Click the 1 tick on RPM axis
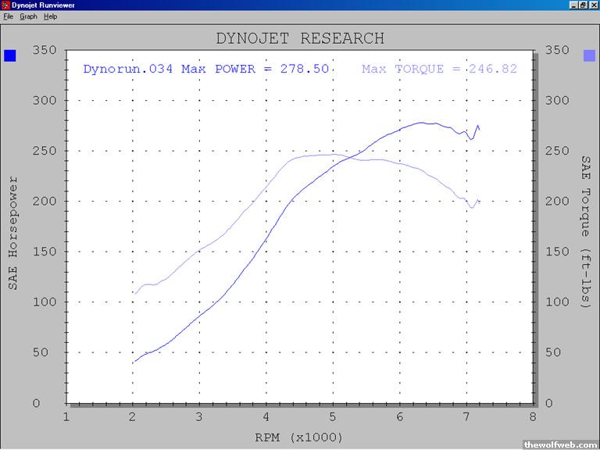The width and height of the screenshot is (600, 450). (66, 417)
